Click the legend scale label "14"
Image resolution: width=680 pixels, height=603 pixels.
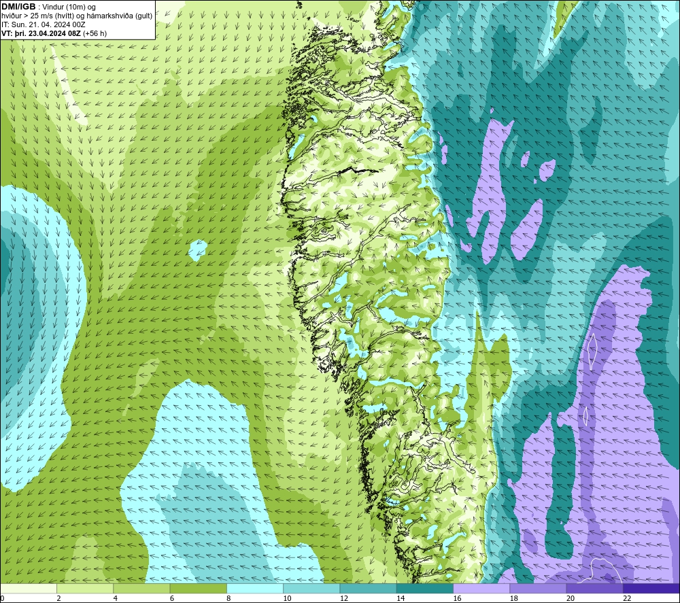click(x=401, y=598)
